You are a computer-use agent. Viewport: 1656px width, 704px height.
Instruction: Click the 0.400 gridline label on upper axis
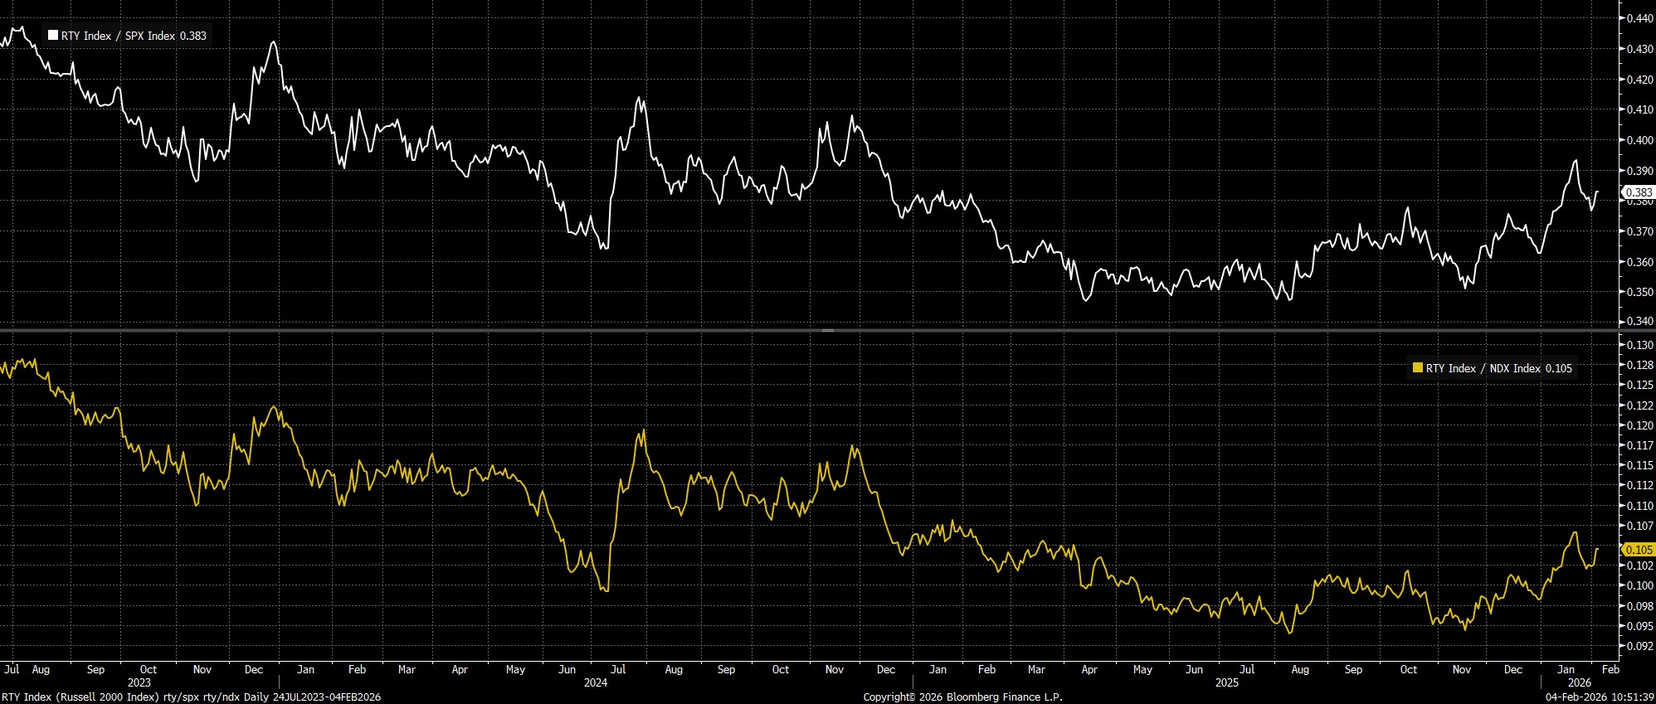pos(1638,140)
